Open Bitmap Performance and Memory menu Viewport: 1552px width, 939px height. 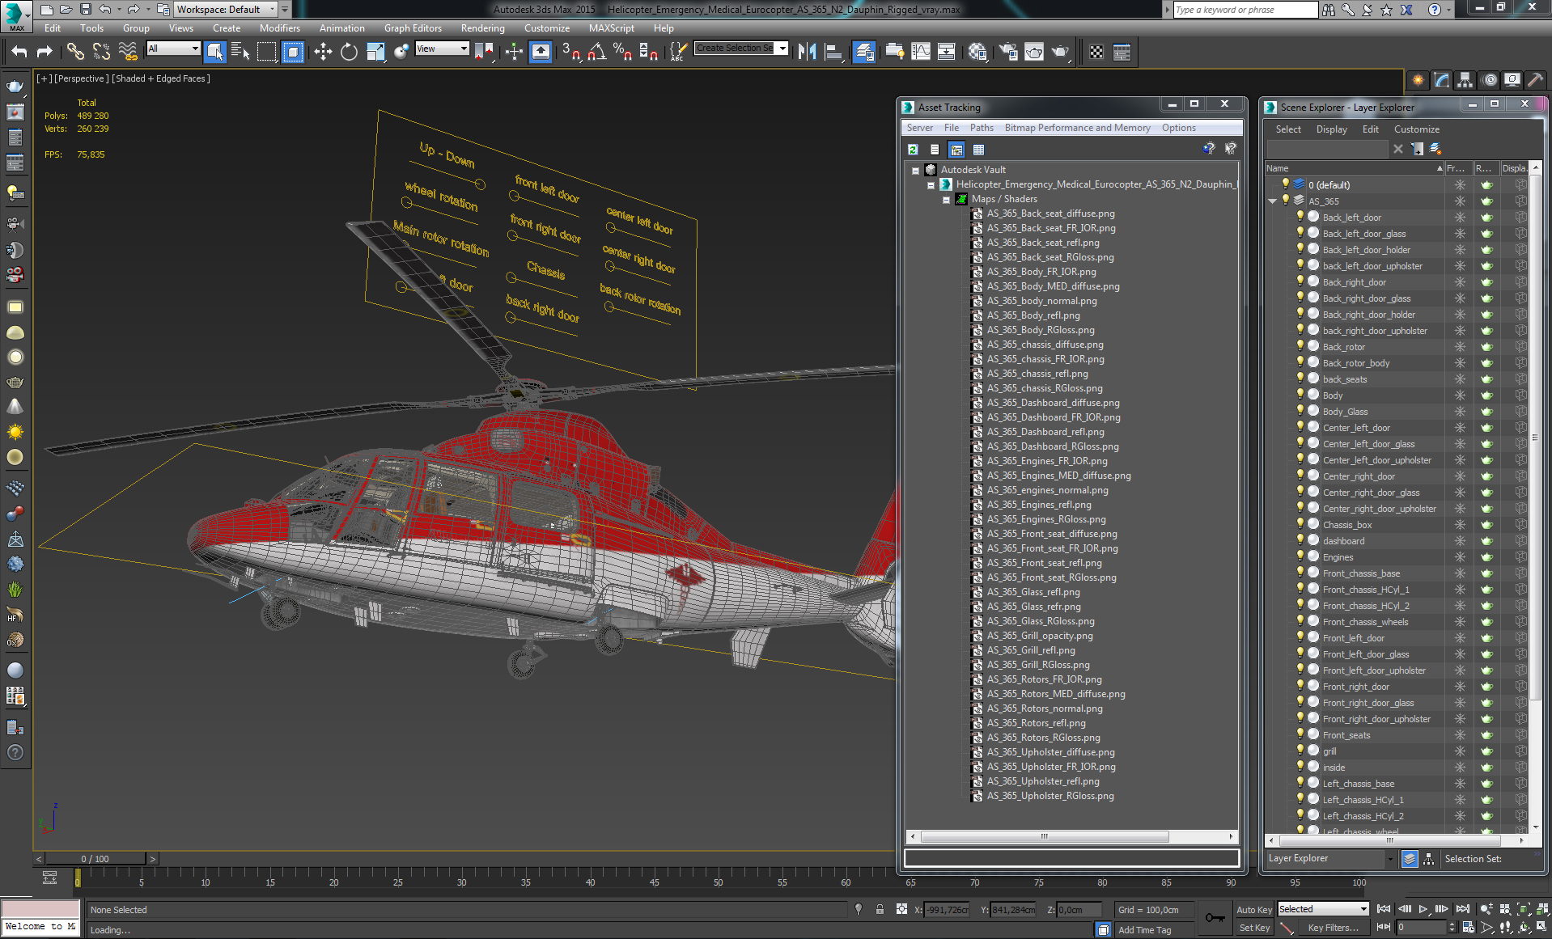[x=1077, y=128]
